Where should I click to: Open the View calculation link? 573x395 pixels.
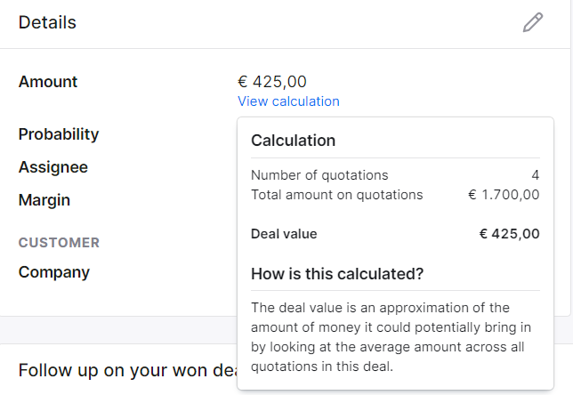pos(288,101)
